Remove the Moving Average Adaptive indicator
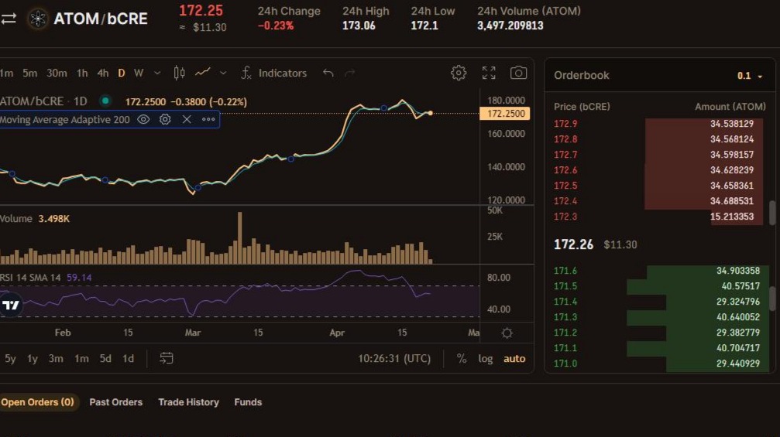780x437 pixels. (187, 119)
